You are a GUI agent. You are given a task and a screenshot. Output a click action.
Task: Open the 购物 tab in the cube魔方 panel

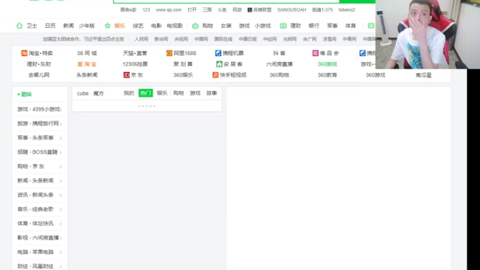(x=178, y=93)
